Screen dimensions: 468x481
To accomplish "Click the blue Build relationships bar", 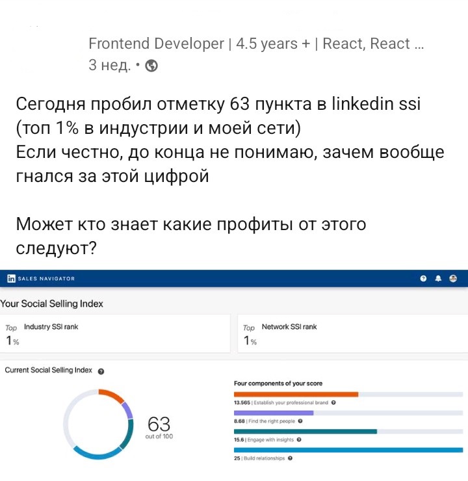I will 348,450.
